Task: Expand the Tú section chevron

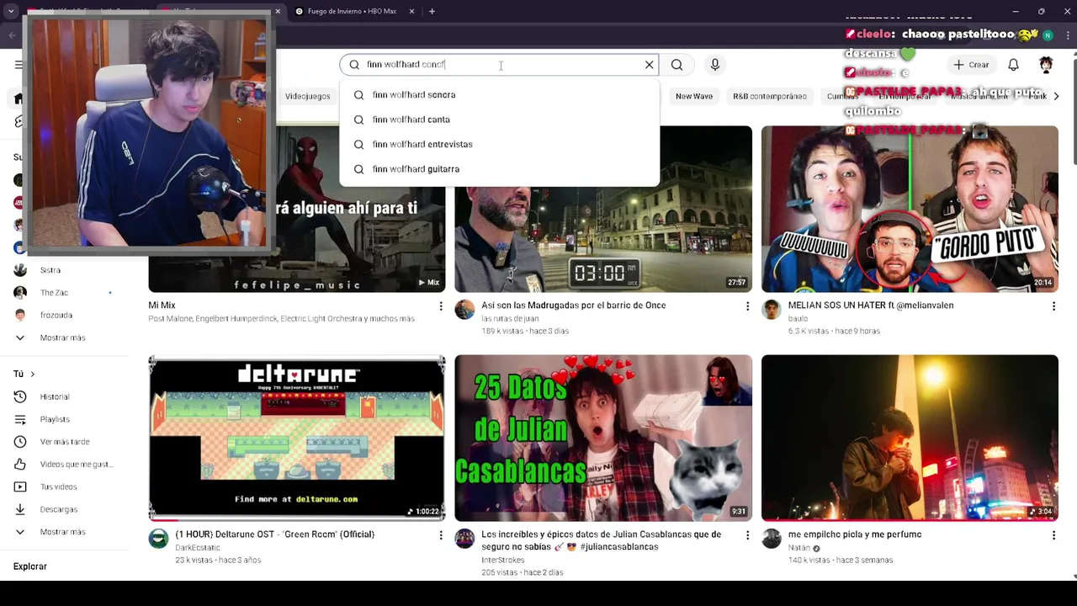Action: [32, 374]
